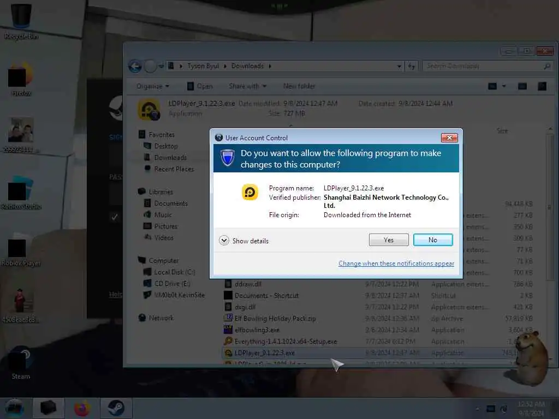
Task: Click New folder in Explorer toolbar
Action: point(299,86)
